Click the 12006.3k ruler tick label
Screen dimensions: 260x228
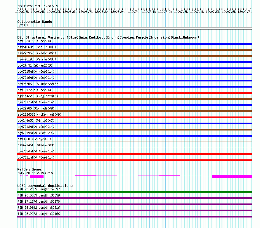tap(22, 12)
